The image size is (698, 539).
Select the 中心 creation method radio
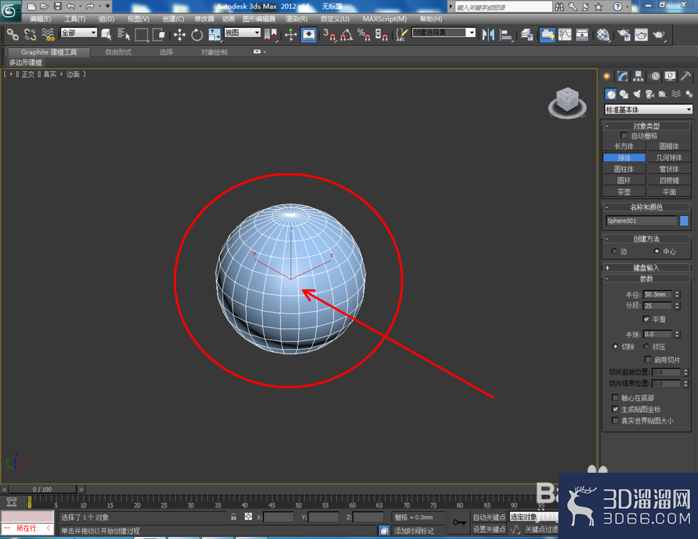coord(657,251)
